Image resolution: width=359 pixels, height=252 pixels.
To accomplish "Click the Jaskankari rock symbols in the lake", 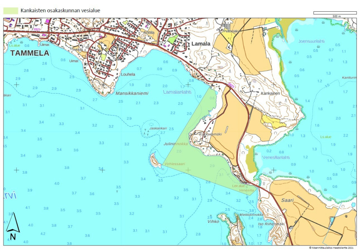I will tap(147, 132).
